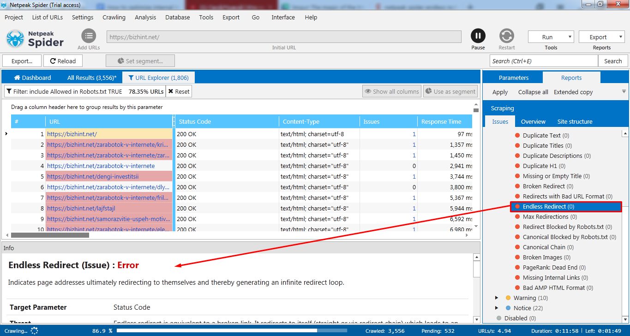Pause the crawl with the Pause button
The image size is (630, 336).
click(478, 36)
